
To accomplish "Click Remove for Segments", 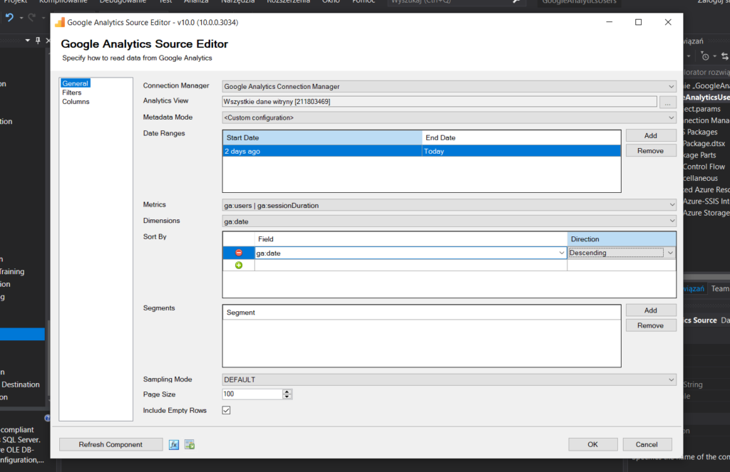I will coord(650,325).
